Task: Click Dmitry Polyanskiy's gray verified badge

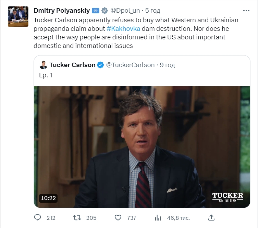Action: pos(104,11)
